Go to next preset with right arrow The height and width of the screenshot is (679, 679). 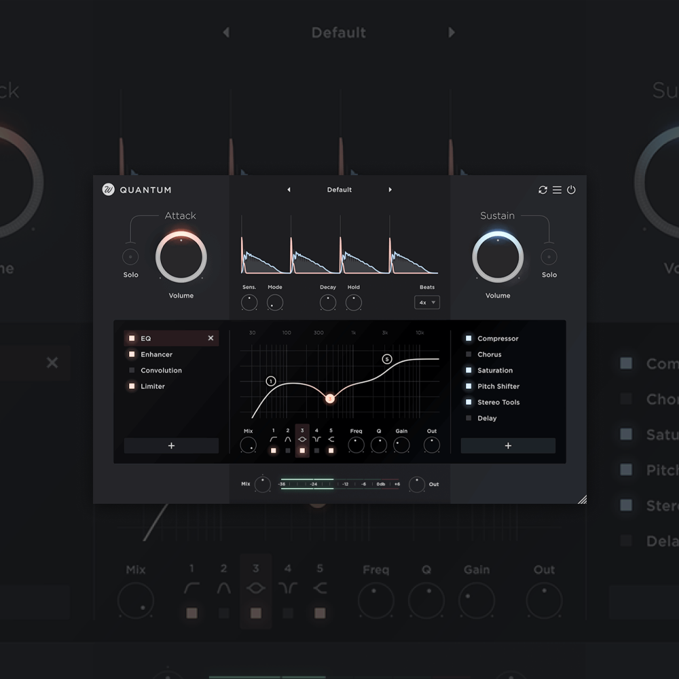point(390,190)
